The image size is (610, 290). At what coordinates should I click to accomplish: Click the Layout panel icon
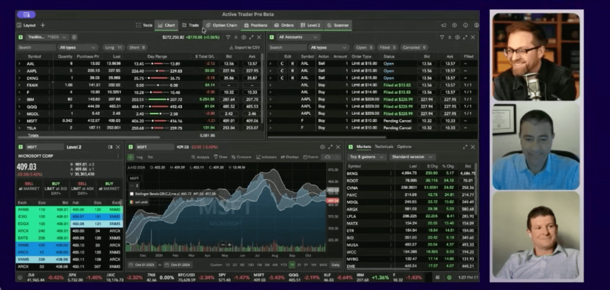[19, 25]
